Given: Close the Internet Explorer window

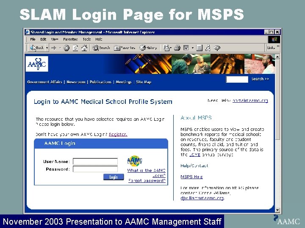Looking at the screenshot, I should coord(277,32).
